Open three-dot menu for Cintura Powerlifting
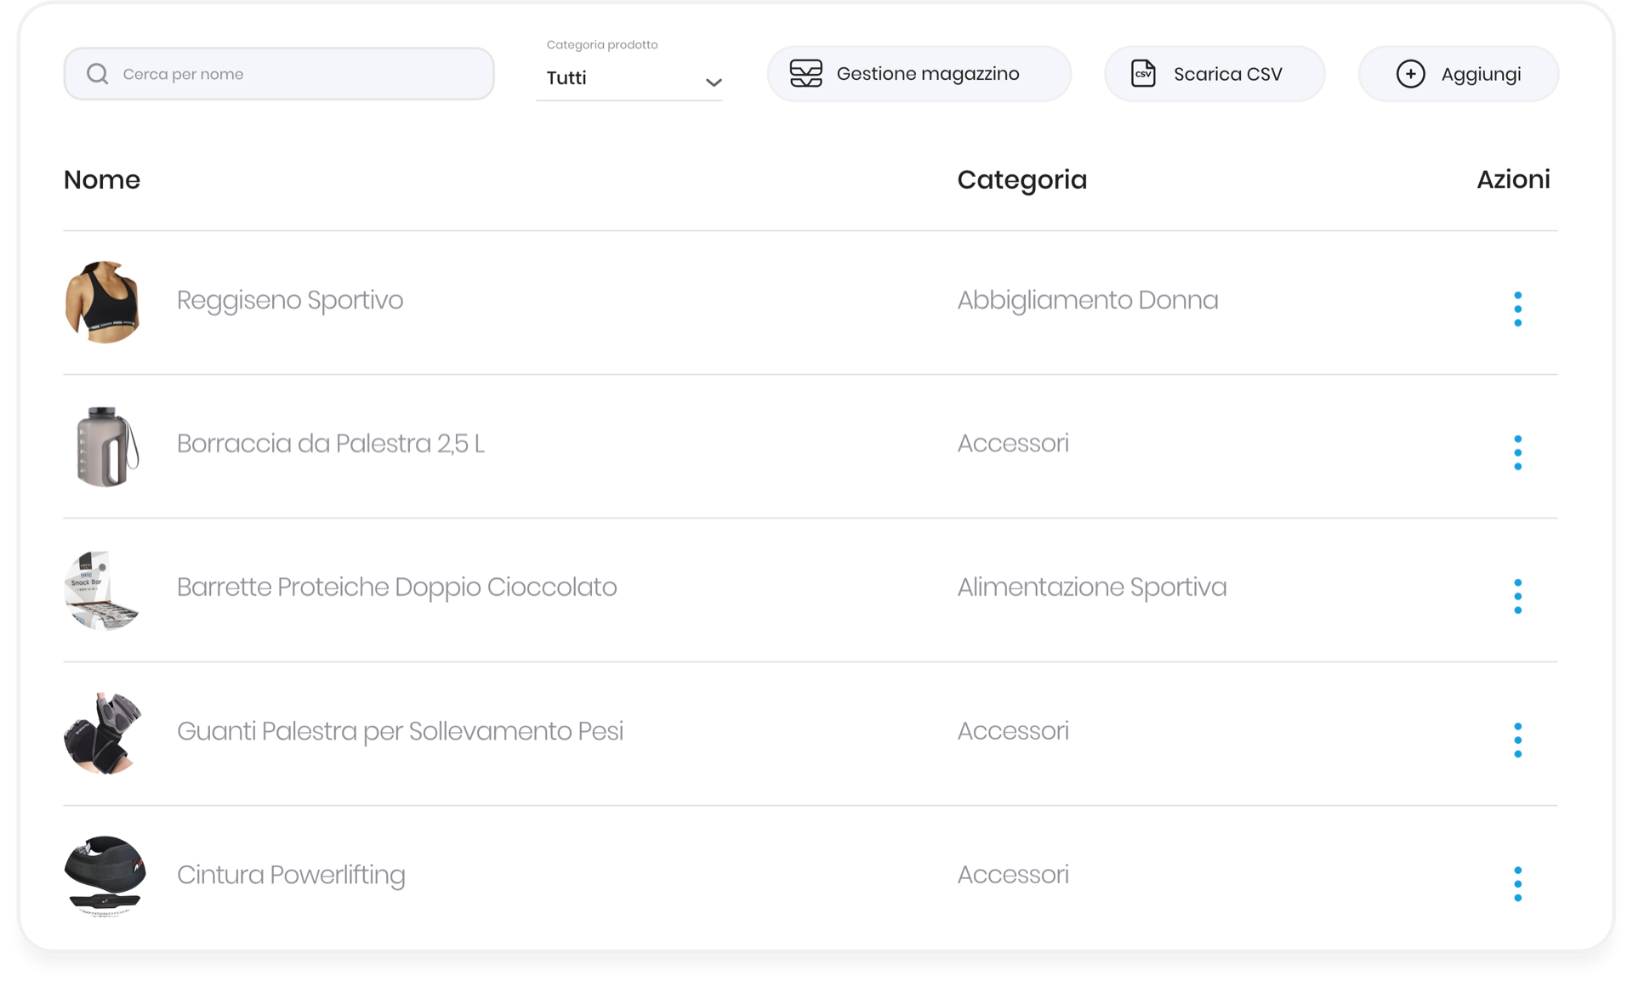The height and width of the screenshot is (987, 1633). point(1517,883)
